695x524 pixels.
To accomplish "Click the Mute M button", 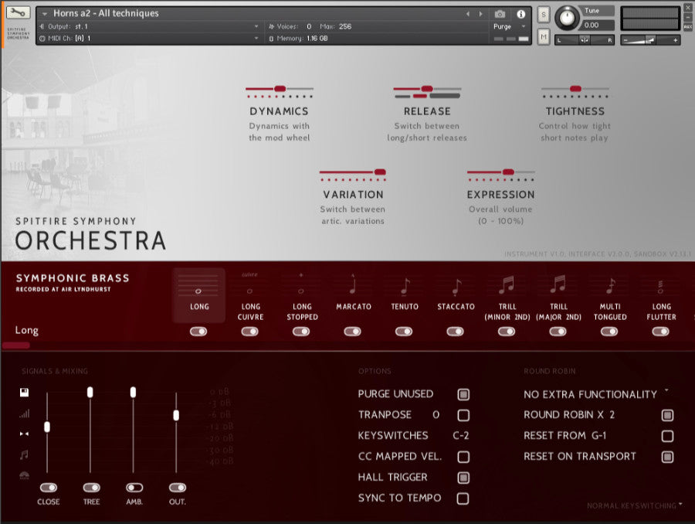I will point(544,36).
